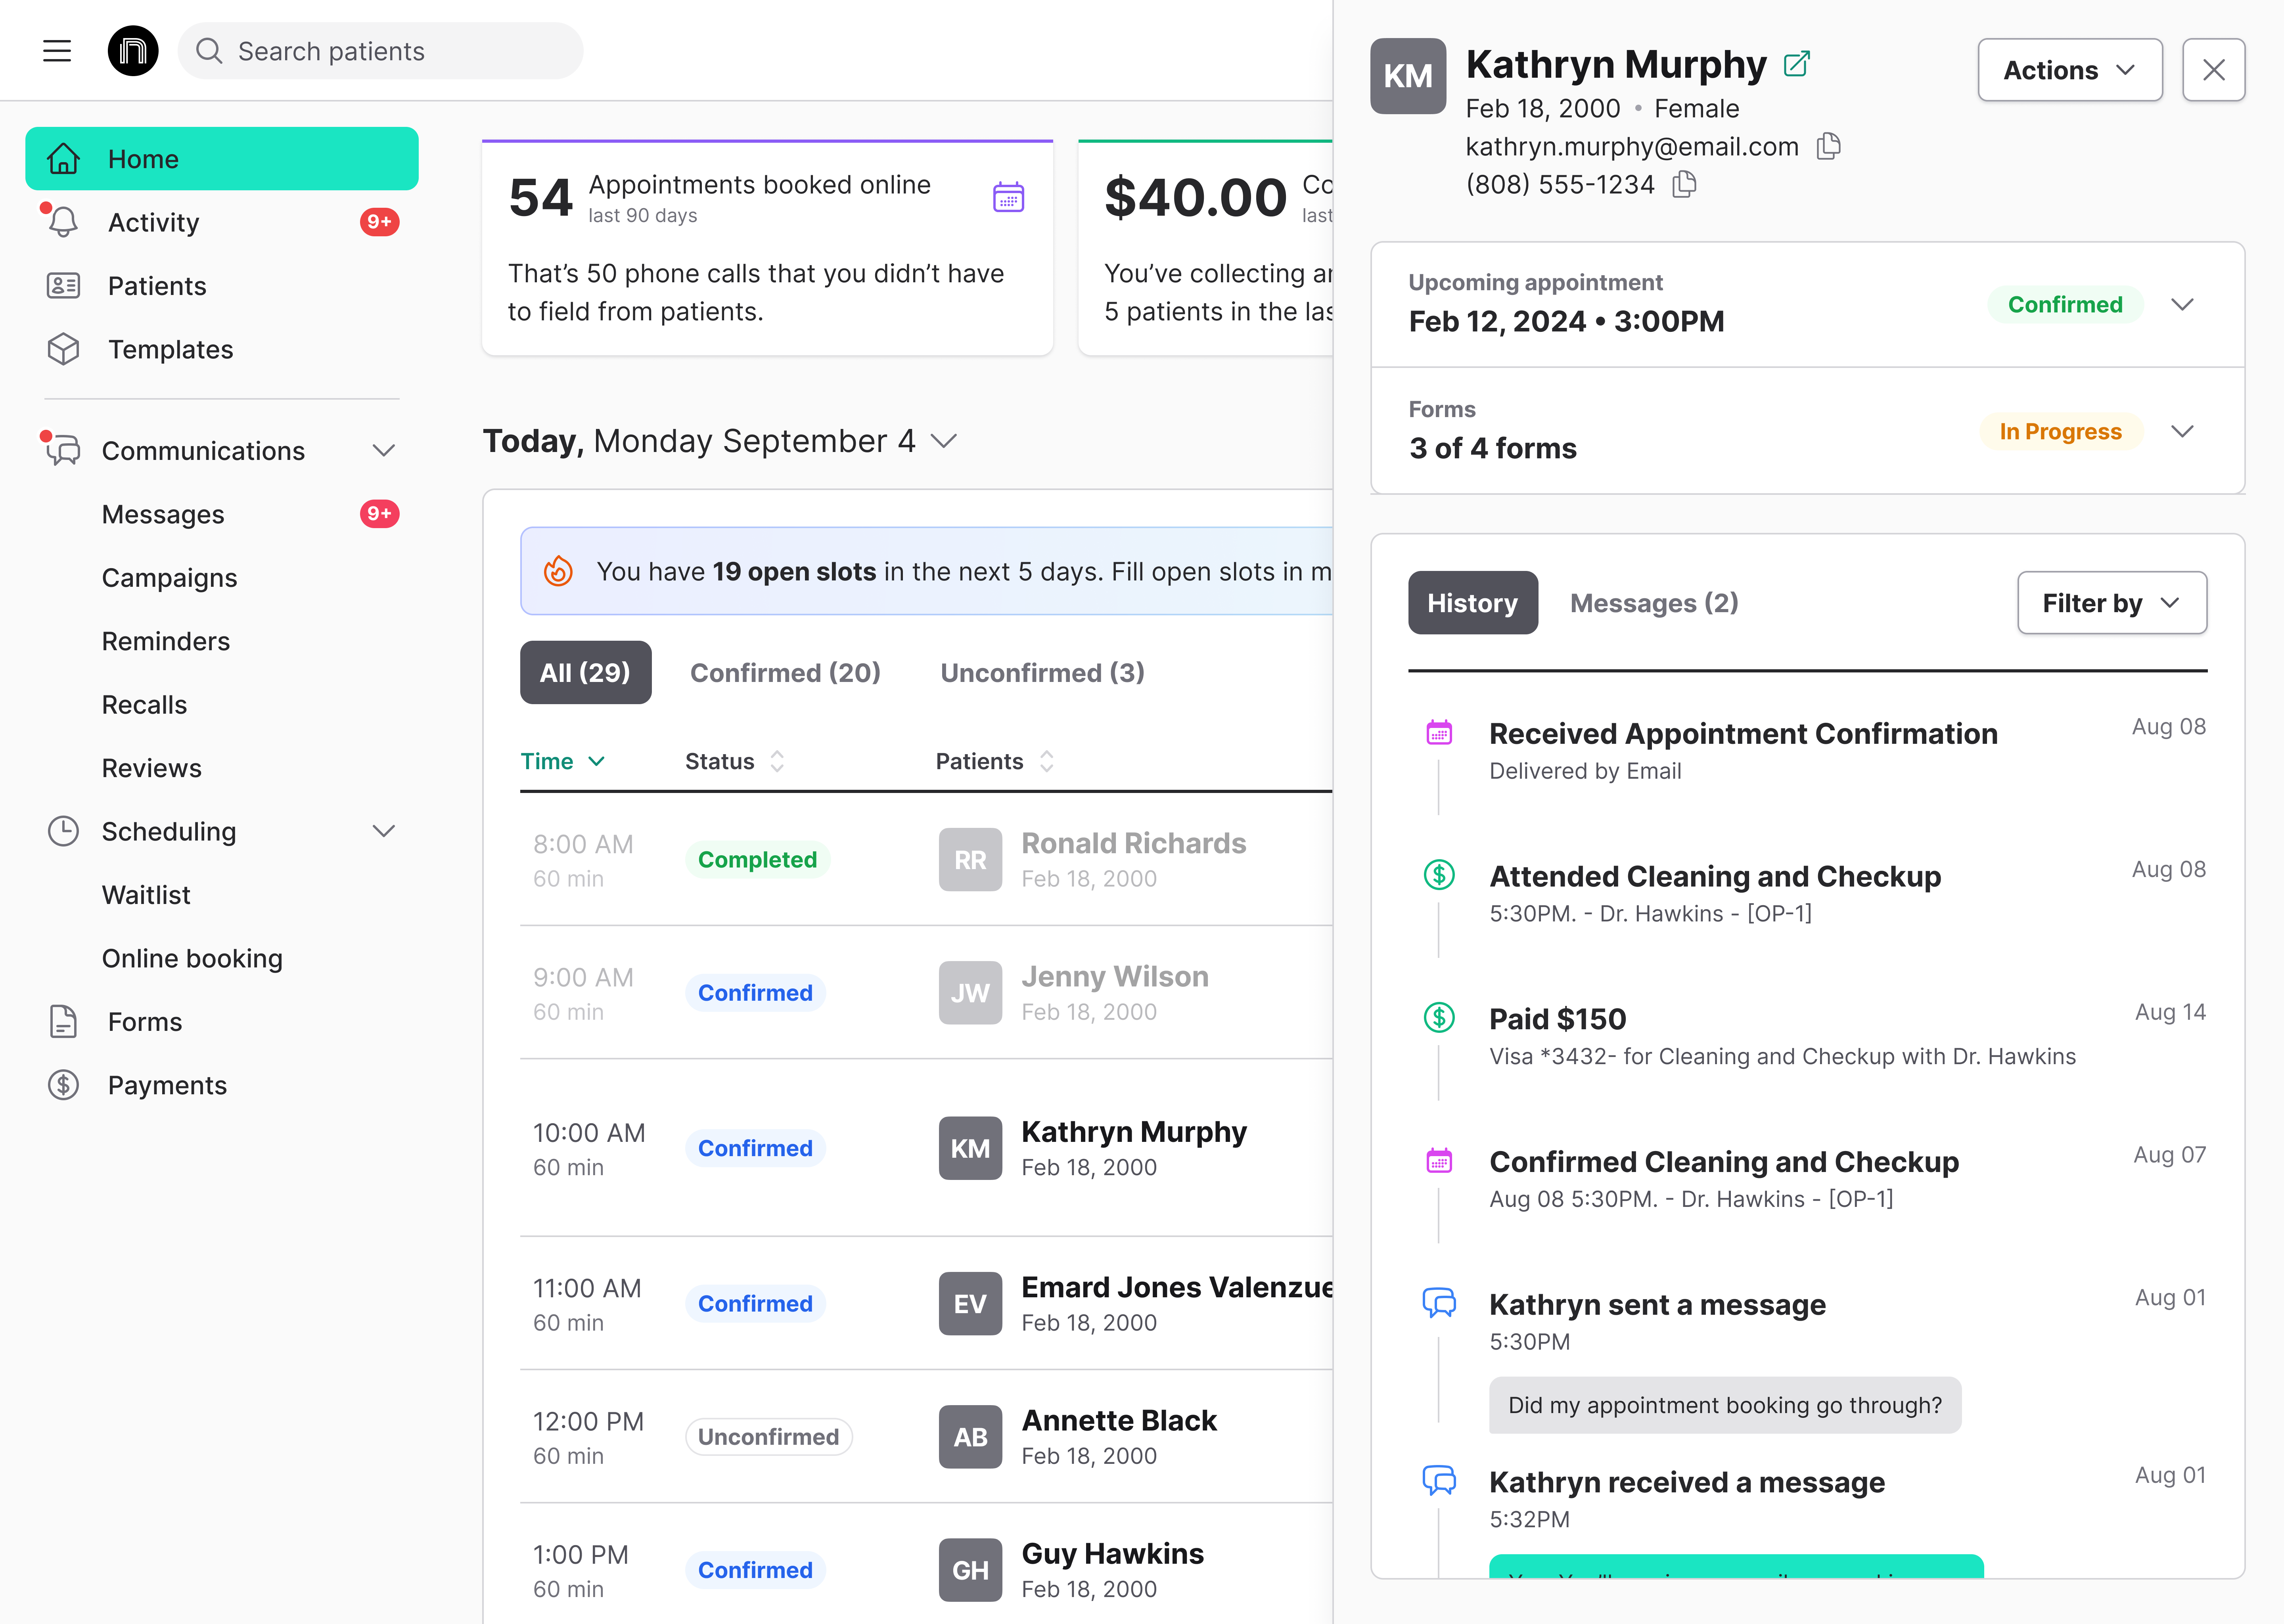This screenshot has height=1624, width=2284.
Task: Click the Payments dollar icon
Action: coord(63,1085)
